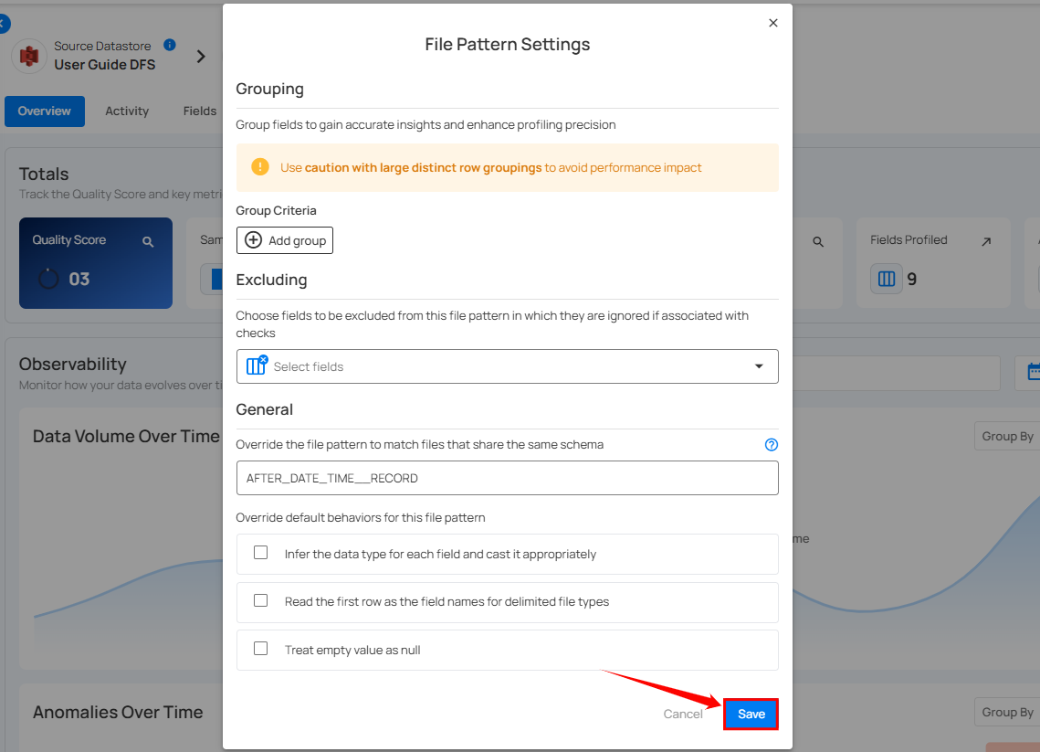Open the Overview tab
This screenshot has height=752, width=1040.
point(44,111)
